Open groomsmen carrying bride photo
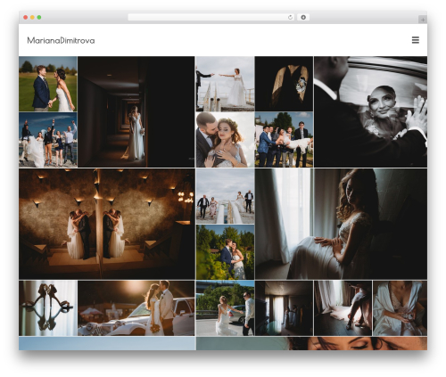 pyautogui.click(x=284, y=140)
